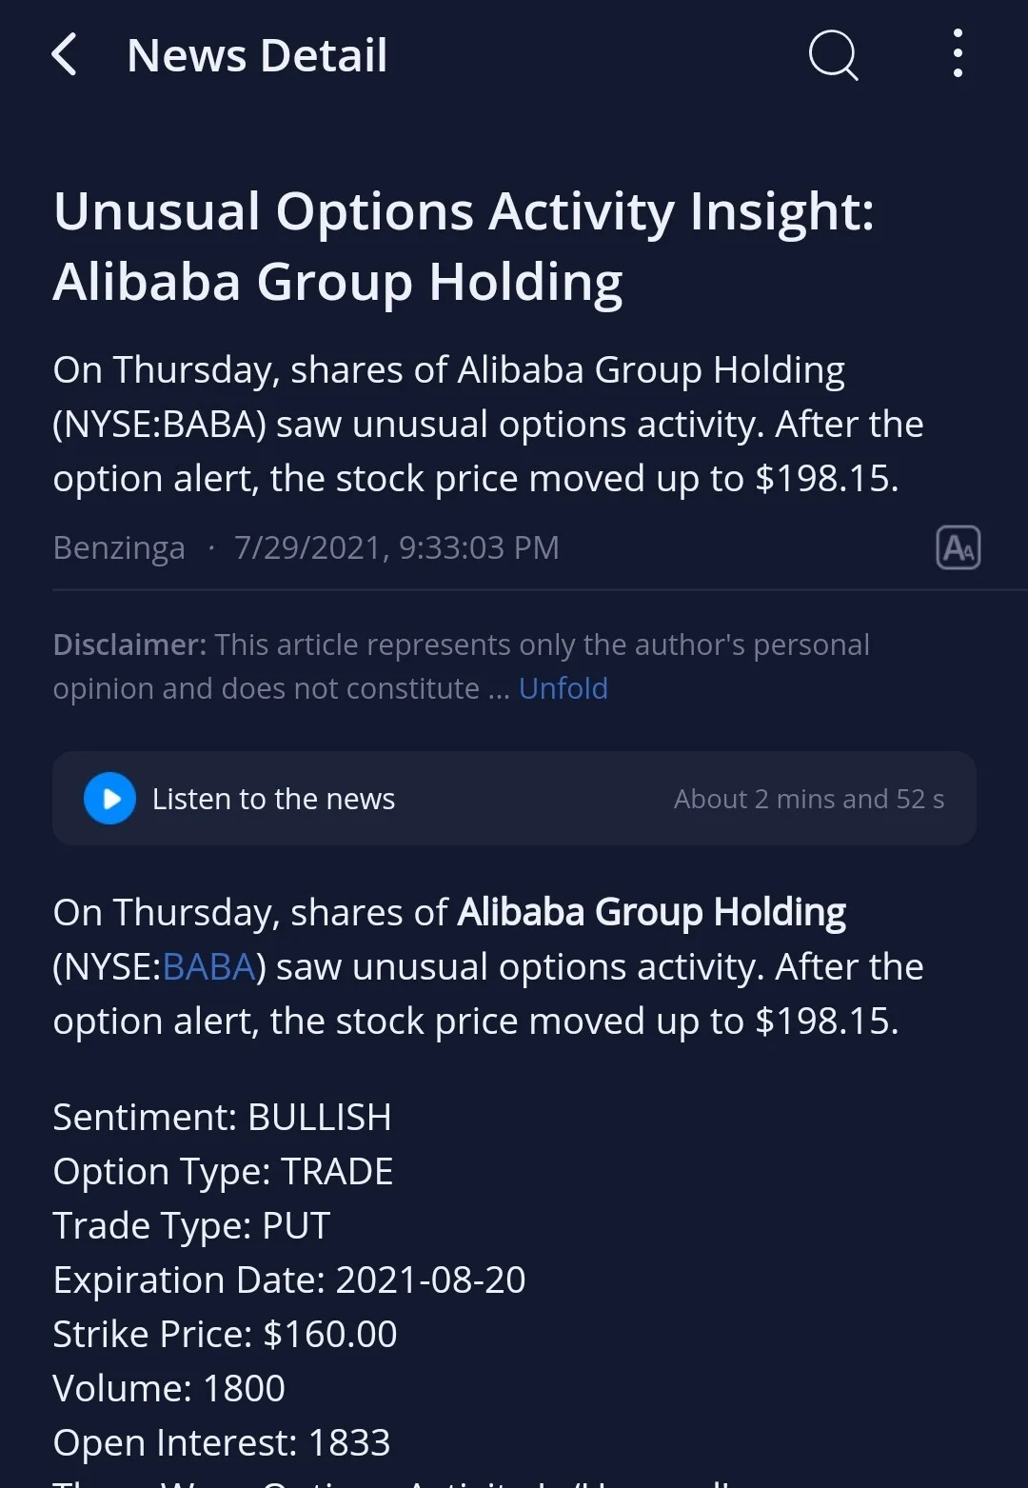Open the three-dot more options menu
The image size is (1028, 1488).
958,54
